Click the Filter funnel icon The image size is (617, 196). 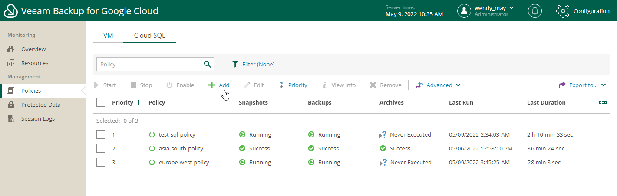[x=235, y=64]
